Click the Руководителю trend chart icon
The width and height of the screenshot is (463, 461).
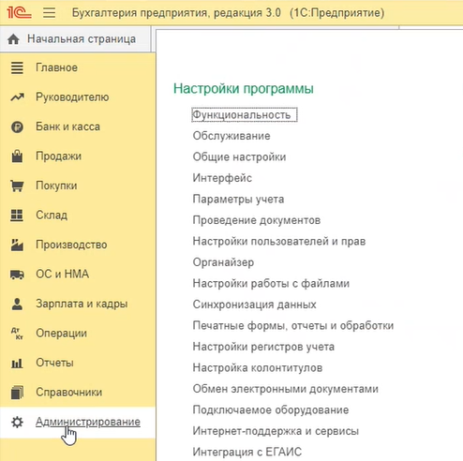(x=17, y=97)
